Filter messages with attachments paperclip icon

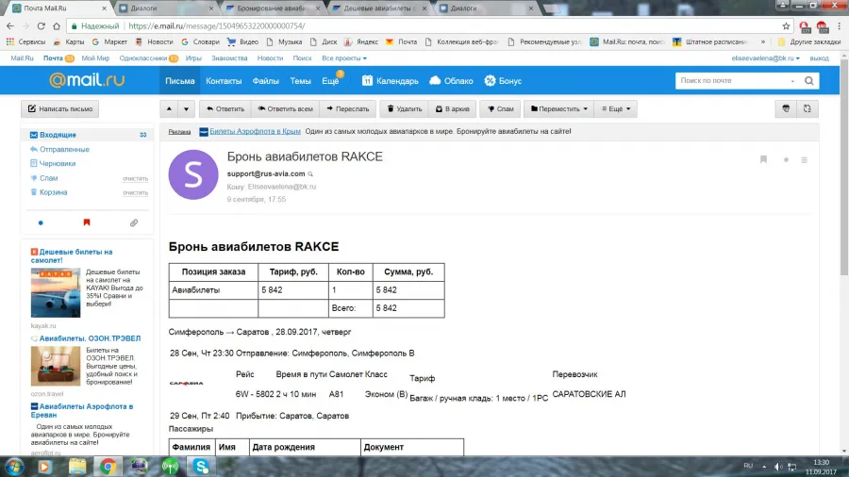coord(134,222)
